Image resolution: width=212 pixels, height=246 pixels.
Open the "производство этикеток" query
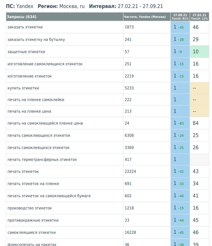(x=30, y=208)
